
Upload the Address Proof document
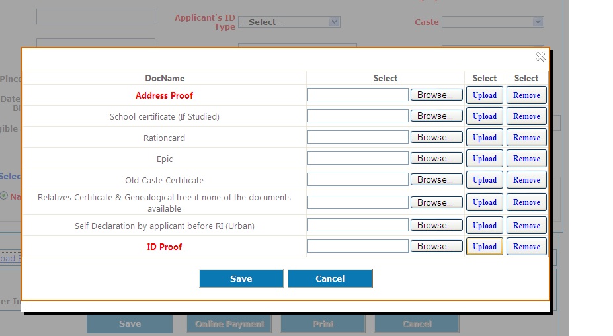point(484,95)
